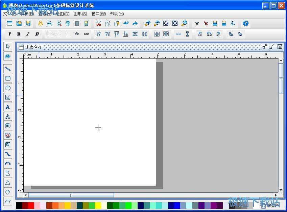The width and height of the screenshot is (287, 212).
Task: Choose the arrow selection tool
Action: tap(8, 47)
